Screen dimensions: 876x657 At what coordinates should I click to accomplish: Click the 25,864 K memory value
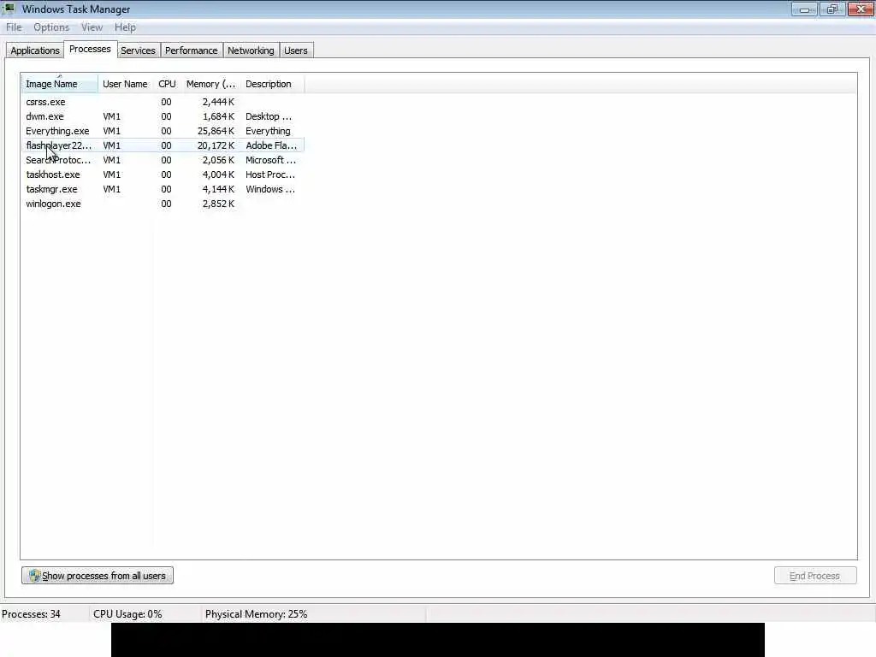click(216, 131)
